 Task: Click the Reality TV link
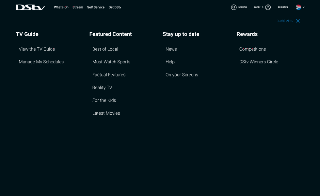tap(102, 87)
